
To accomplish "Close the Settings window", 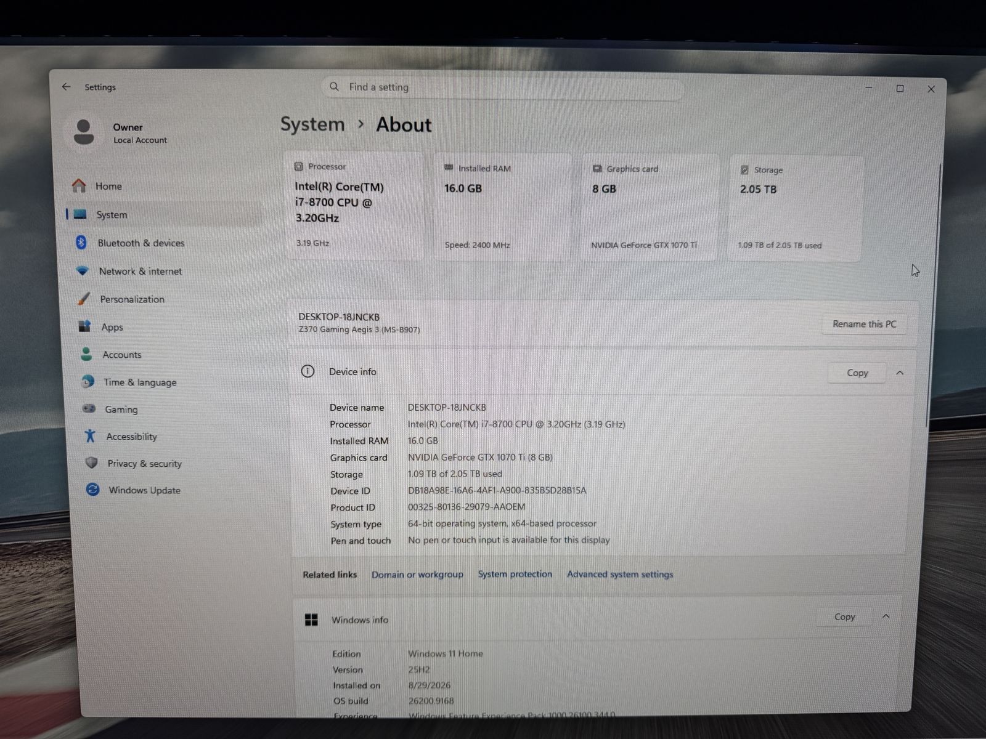I will click(x=931, y=89).
